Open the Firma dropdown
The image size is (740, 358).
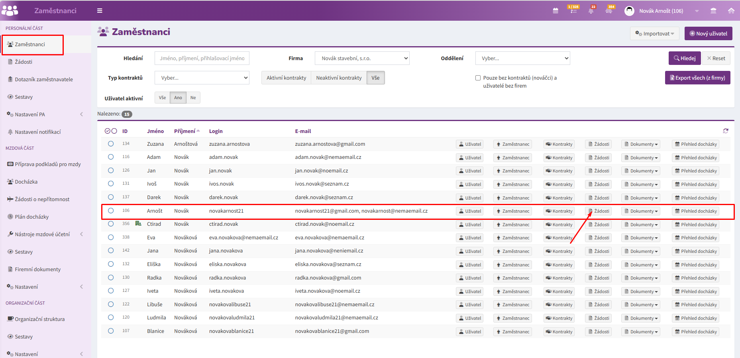coord(362,58)
